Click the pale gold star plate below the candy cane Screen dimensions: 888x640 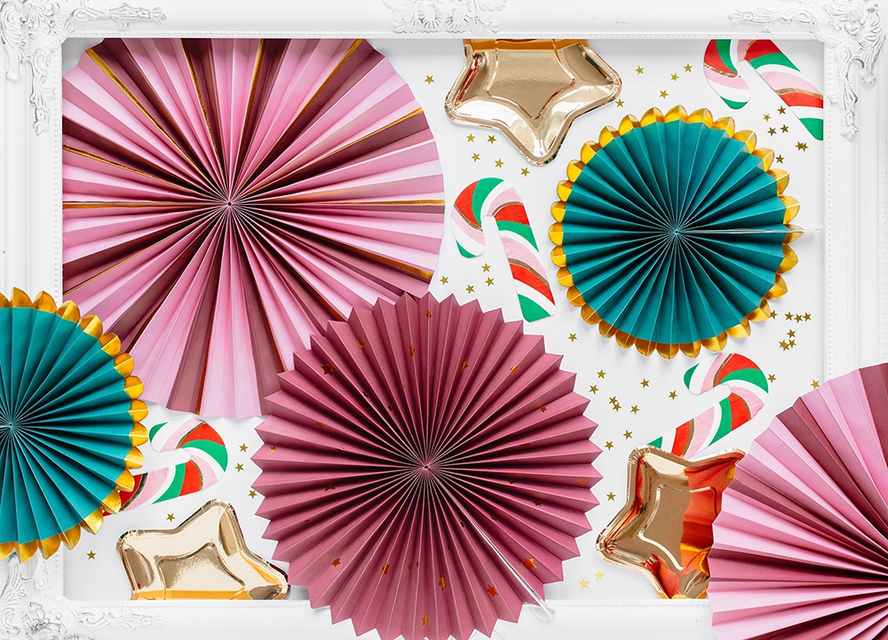(x=199, y=552)
